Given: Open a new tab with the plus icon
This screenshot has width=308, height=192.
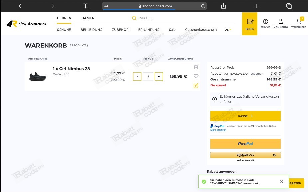Looking at the screenshot, I should (x=256, y=6).
